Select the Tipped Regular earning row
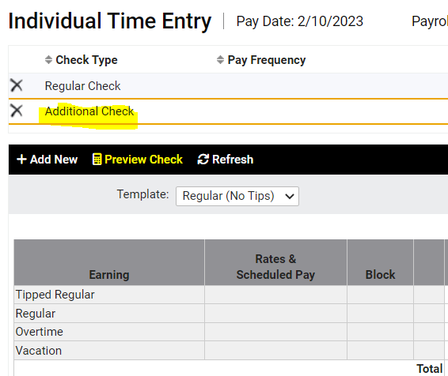The height and width of the screenshot is (376, 448). point(109,295)
